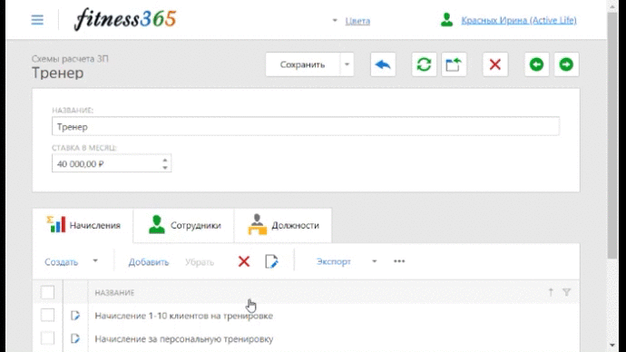Delete the record with red X toolbar button

[x=495, y=64]
